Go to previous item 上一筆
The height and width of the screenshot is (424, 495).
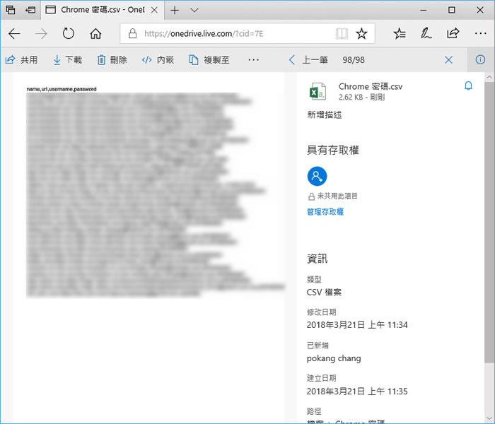pyautogui.click(x=308, y=59)
